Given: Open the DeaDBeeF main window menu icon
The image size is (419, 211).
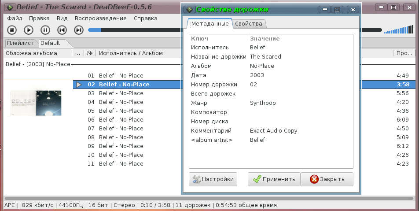Looking at the screenshot, I should coord(10,7).
